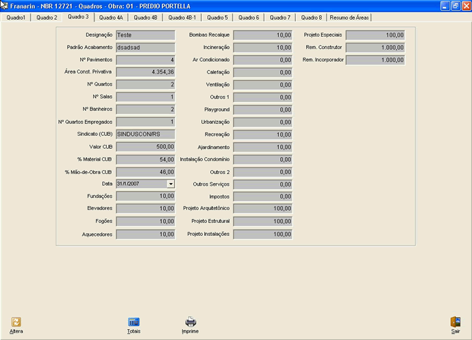The height and width of the screenshot is (340, 472).
Task: Select the Quadro 3 tab
Action: coord(78,17)
